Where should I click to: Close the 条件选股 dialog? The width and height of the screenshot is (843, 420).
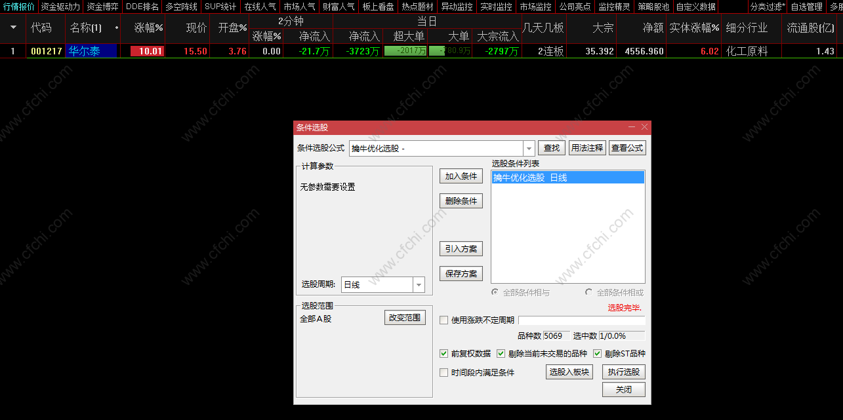[x=645, y=127]
